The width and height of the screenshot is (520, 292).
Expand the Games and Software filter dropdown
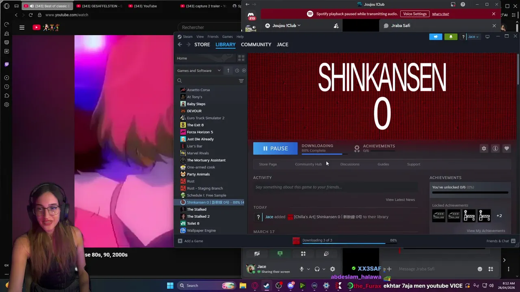tap(199, 71)
